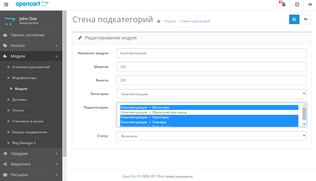Click the OpenCart logo in header
316x181 pixels.
pos(32,4)
